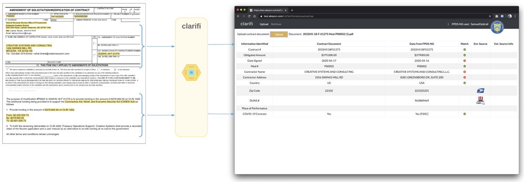The width and height of the screenshot is (524, 182).
Task: Click the clarifi logo in the app header
Action: (247, 24)
